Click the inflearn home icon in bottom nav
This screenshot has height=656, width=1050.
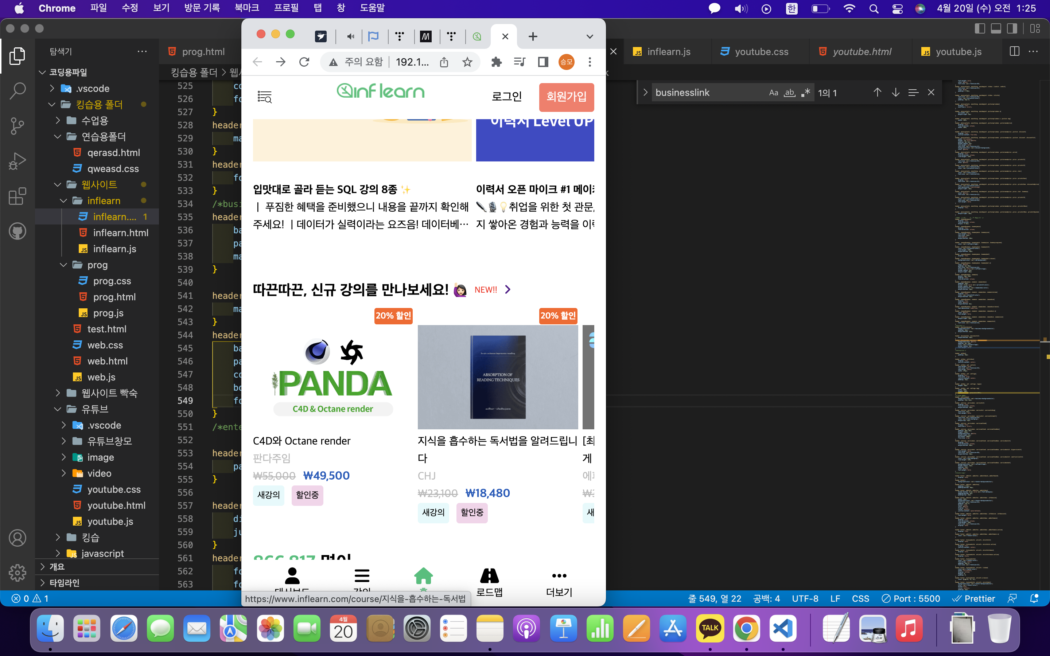(423, 577)
